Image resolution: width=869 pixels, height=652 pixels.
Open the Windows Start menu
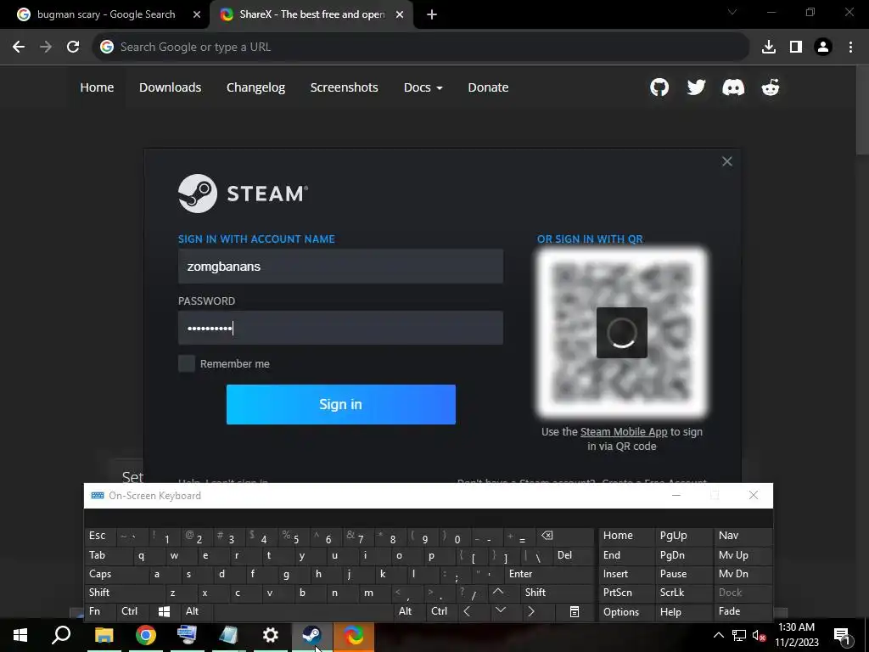20,635
